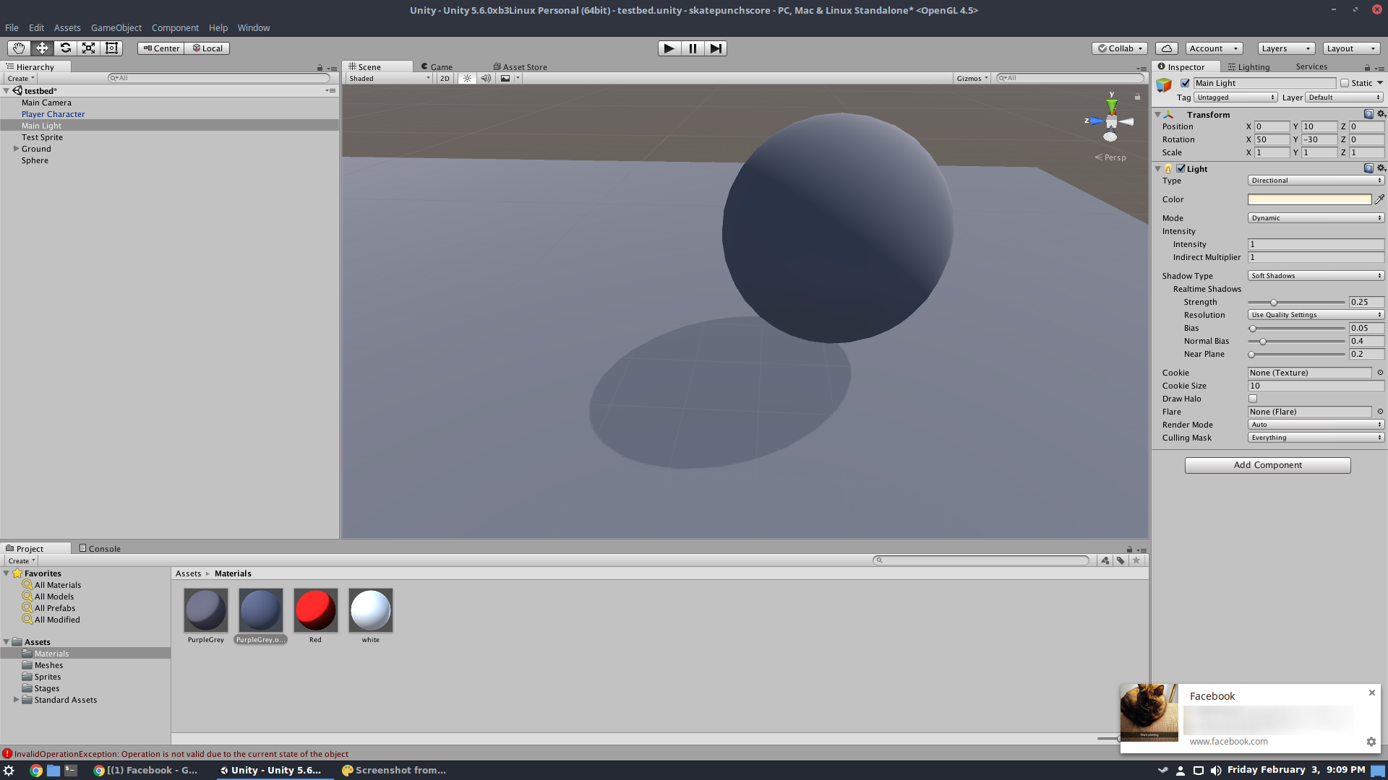Screen dimensions: 1388x780
Task: Open the Layers button
Action: click(1286, 48)
